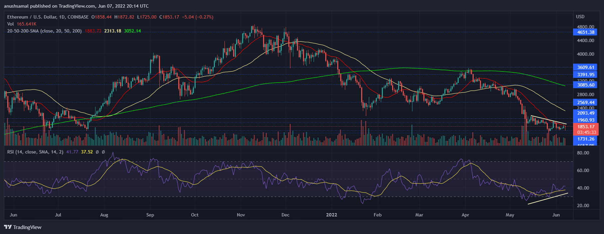Click the opening price O1858.44 value
The height and width of the screenshot is (234, 604).
pos(101,17)
